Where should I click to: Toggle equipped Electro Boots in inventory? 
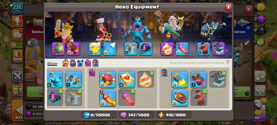click(x=218, y=79)
